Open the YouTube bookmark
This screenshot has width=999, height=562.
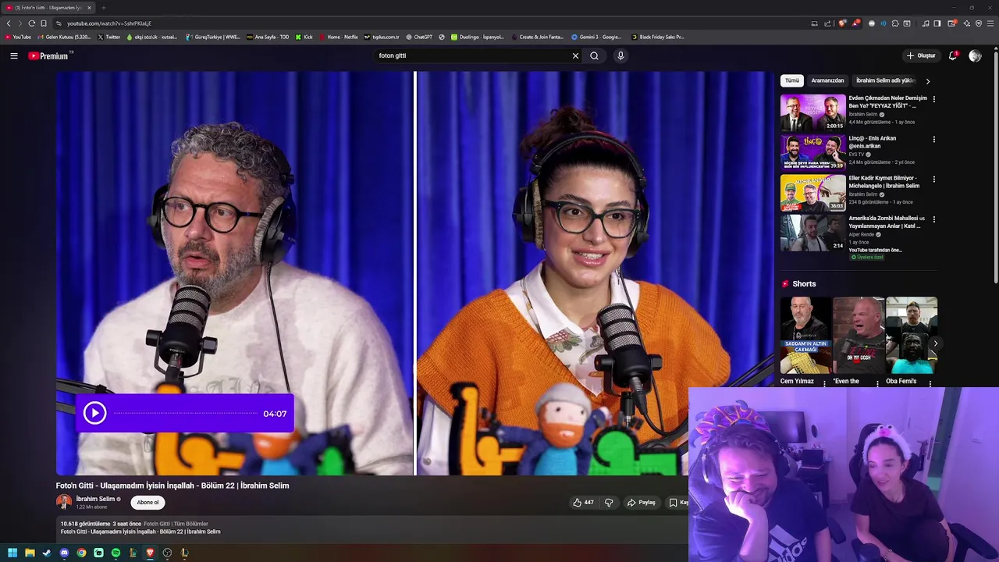click(18, 37)
